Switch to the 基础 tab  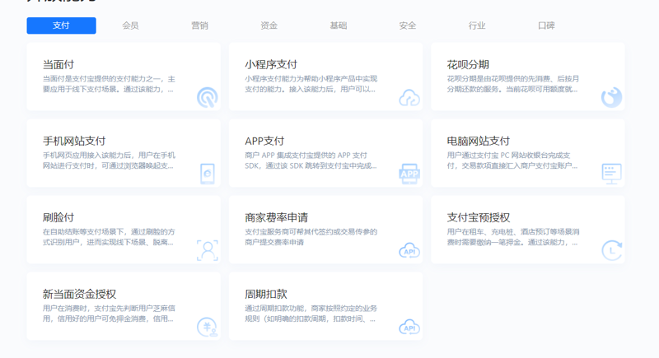pyautogui.click(x=339, y=26)
